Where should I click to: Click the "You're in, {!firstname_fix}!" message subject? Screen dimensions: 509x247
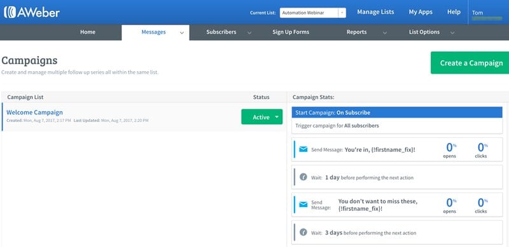click(380, 150)
